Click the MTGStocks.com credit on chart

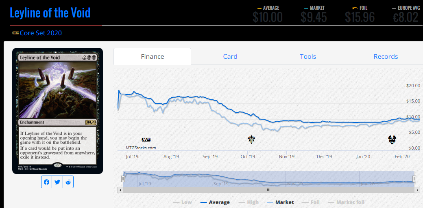click(x=141, y=148)
